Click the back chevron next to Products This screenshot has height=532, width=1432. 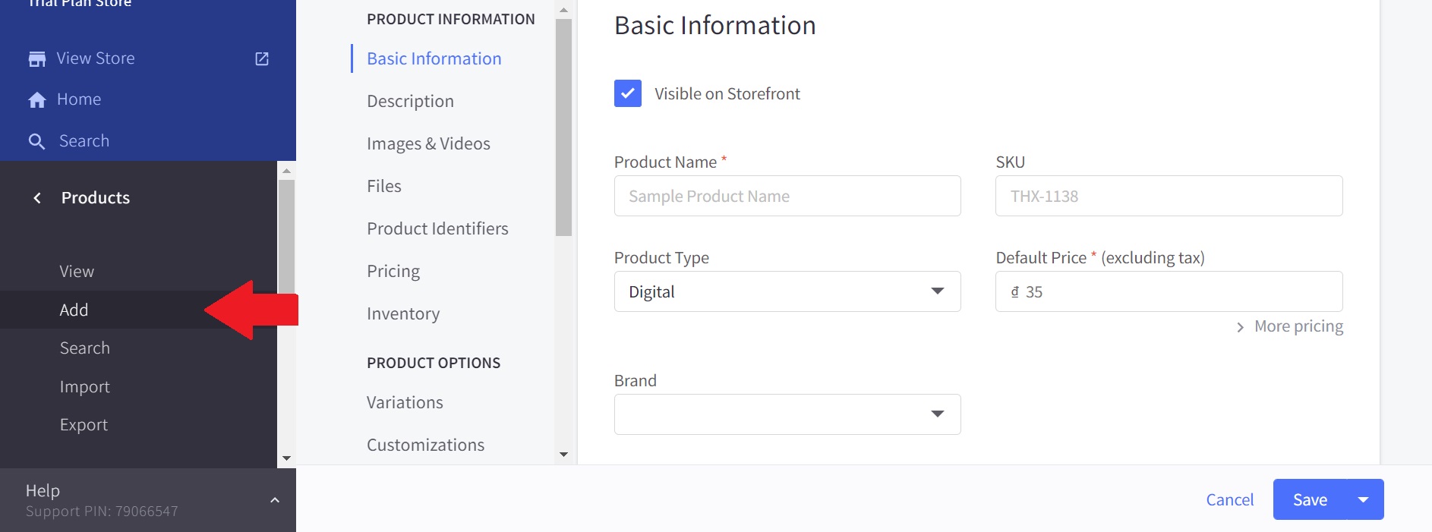(37, 198)
